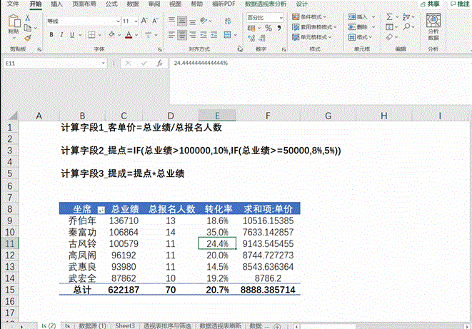Click the 共享 share button

[x=430, y=4]
